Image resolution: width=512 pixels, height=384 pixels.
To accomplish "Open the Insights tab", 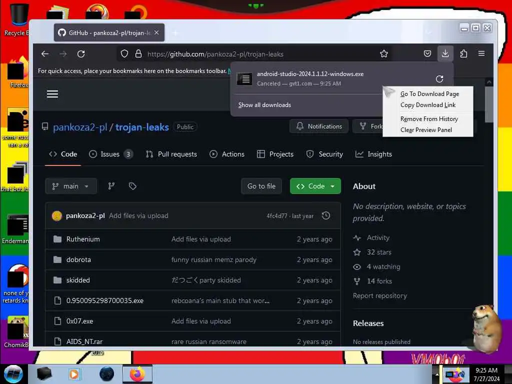I will coord(373,154).
